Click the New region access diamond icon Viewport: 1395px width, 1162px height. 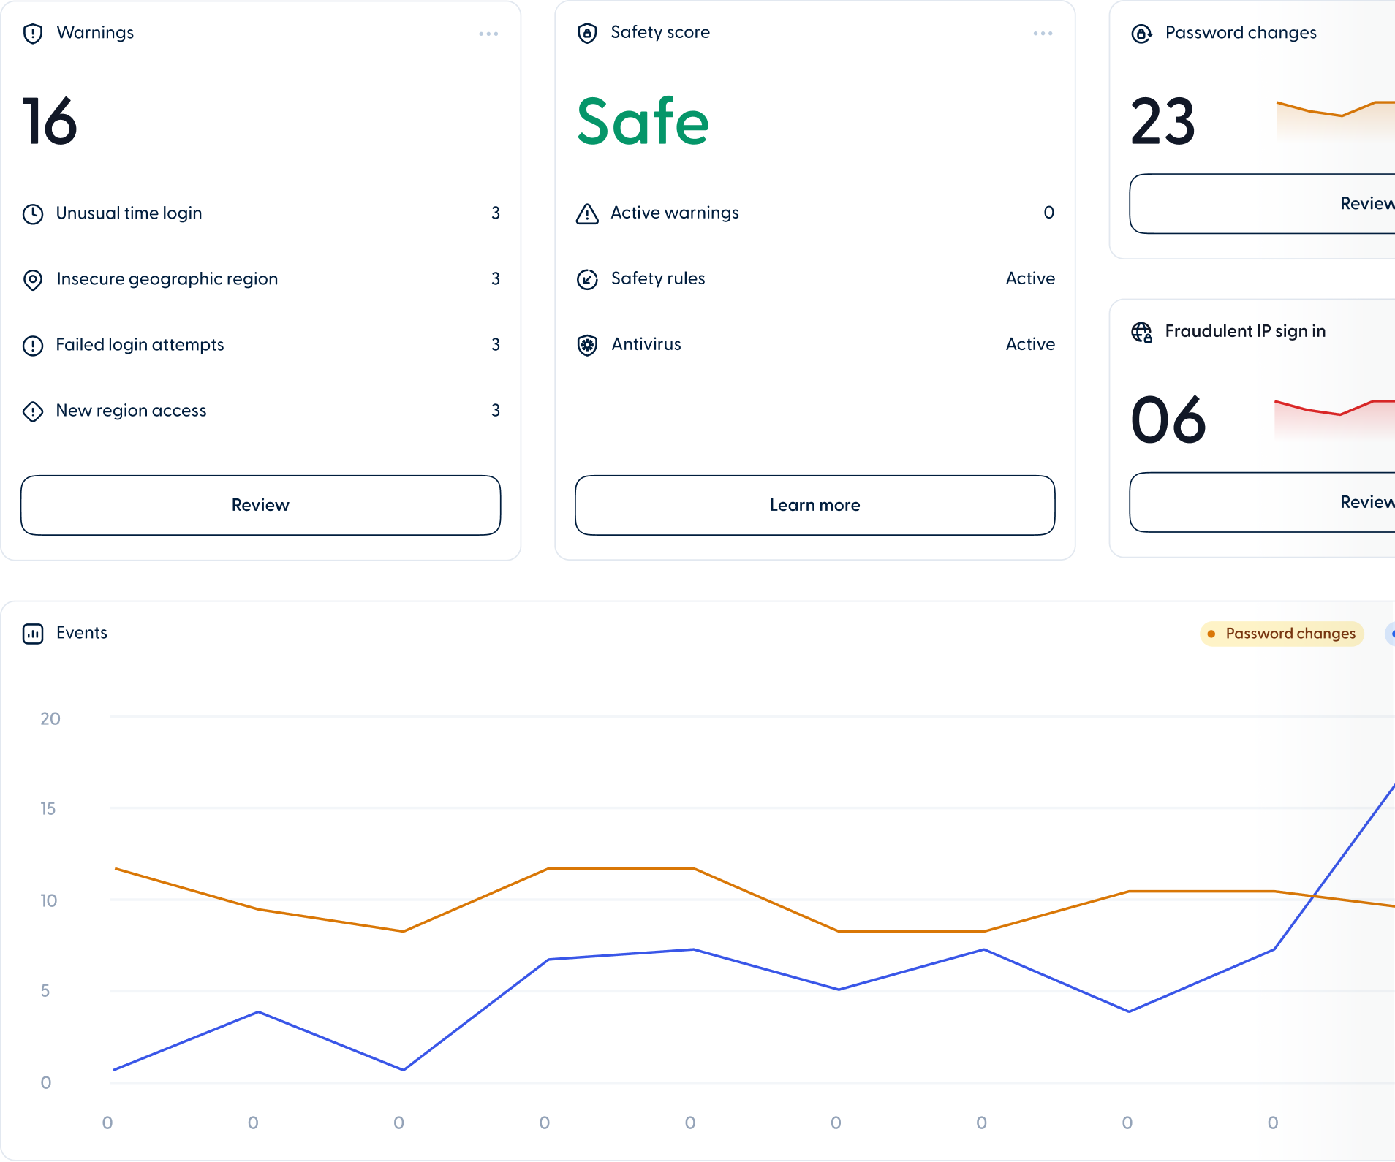(33, 411)
